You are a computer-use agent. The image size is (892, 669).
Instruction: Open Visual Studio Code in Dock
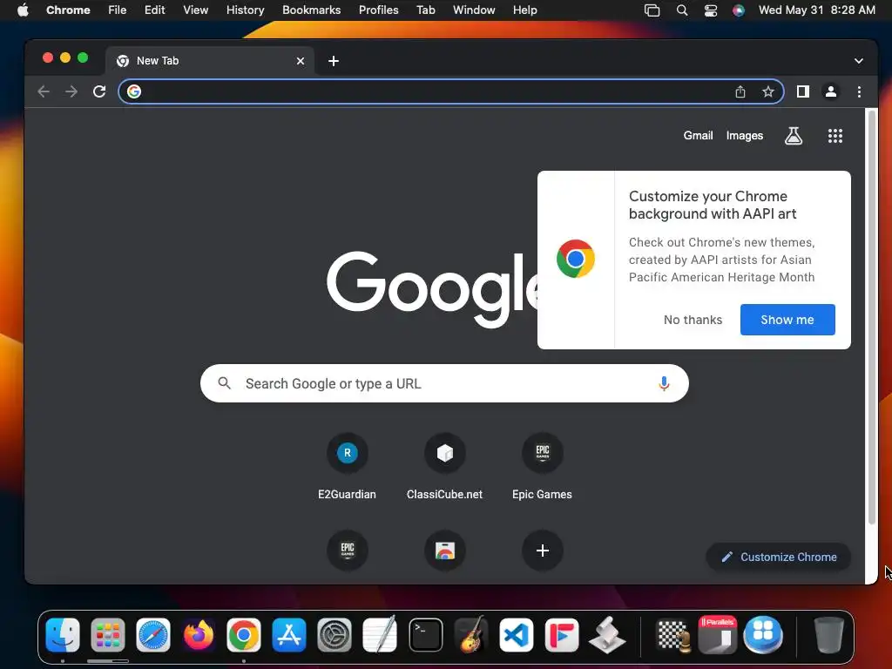pos(517,634)
